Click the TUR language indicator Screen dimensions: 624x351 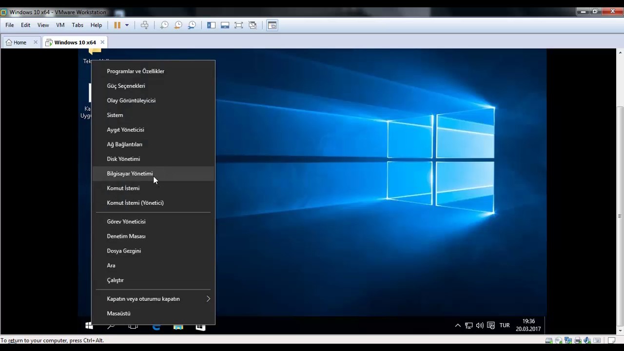tap(505, 326)
